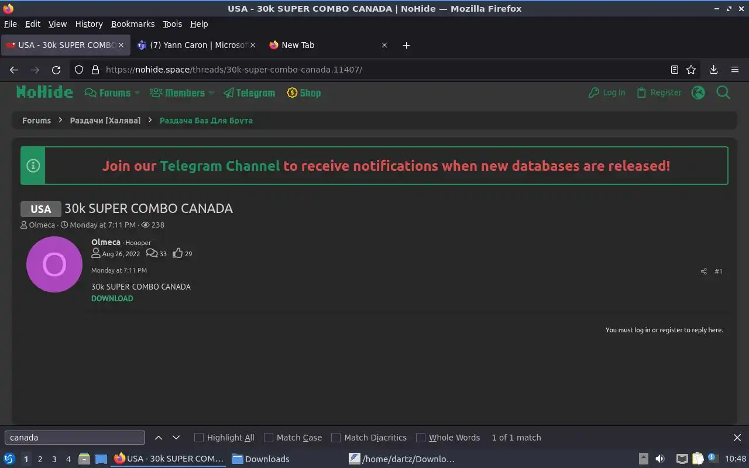
Task: Click the network tray icon
Action: [x=682, y=459]
